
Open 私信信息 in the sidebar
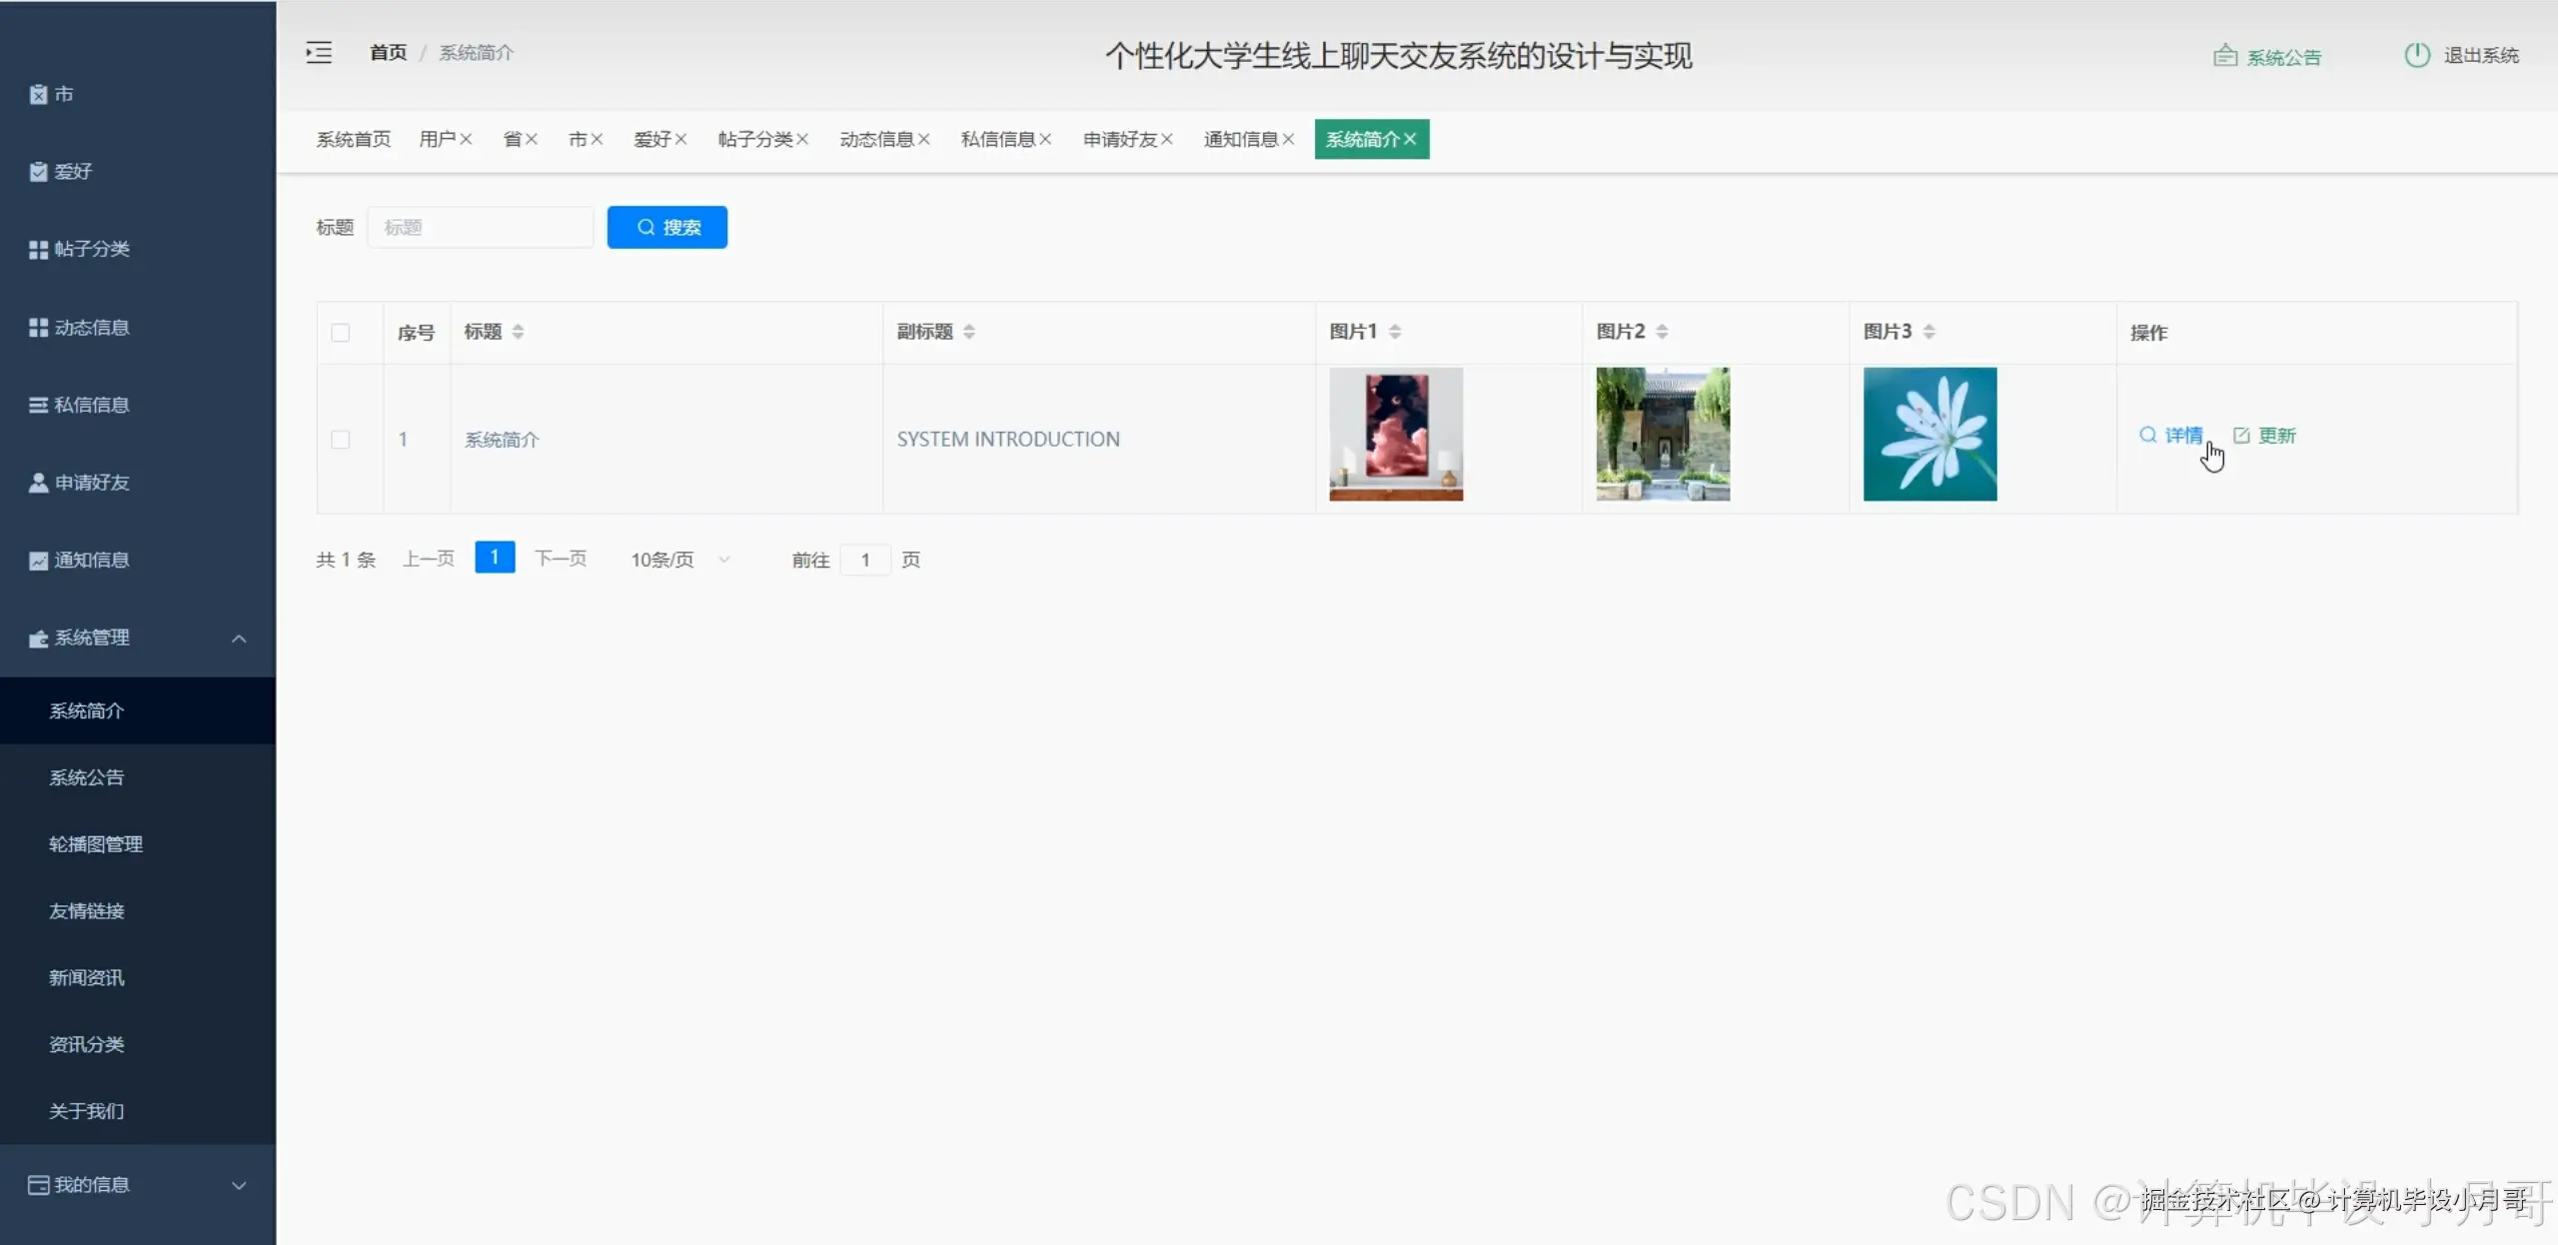[90, 405]
